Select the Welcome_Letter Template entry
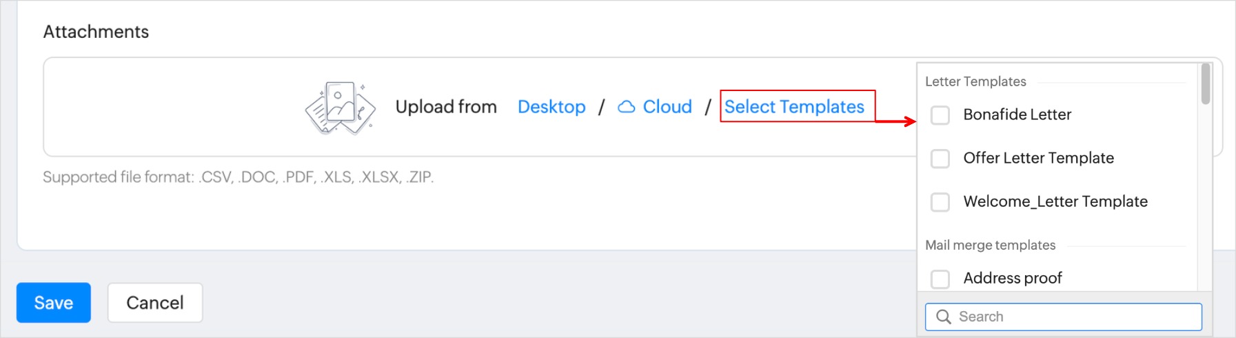This screenshot has width=1236, height=338. click(x=1055, y=201)
